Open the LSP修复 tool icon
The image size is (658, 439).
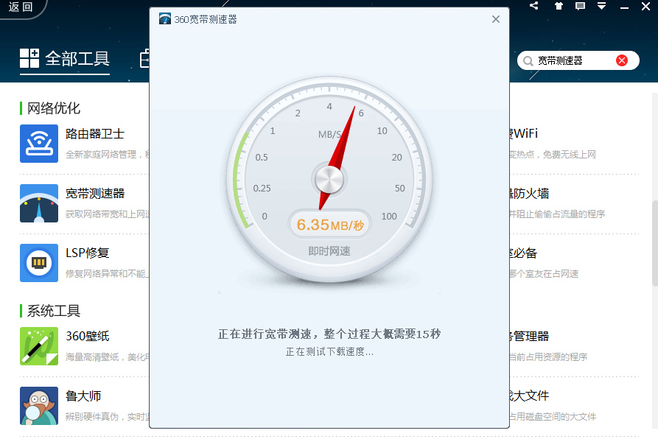pos(39,263)
